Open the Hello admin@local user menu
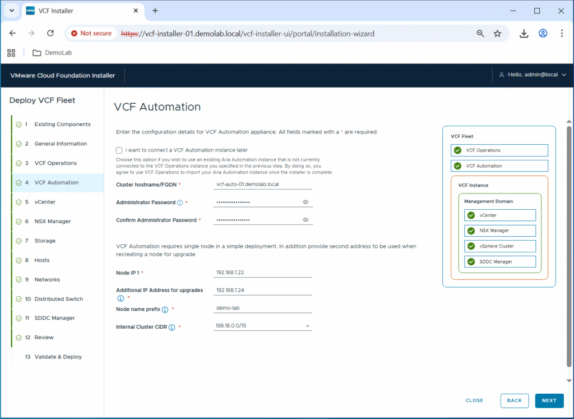574x419 pixels. tap(533, 75)
